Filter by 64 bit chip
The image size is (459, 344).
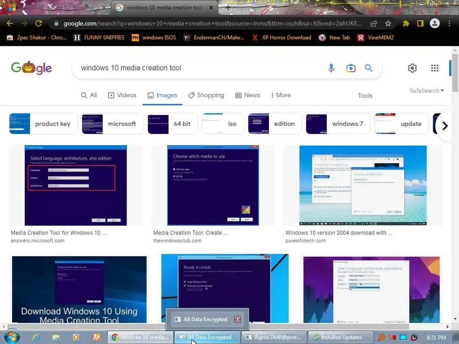[x=173, y=124]
